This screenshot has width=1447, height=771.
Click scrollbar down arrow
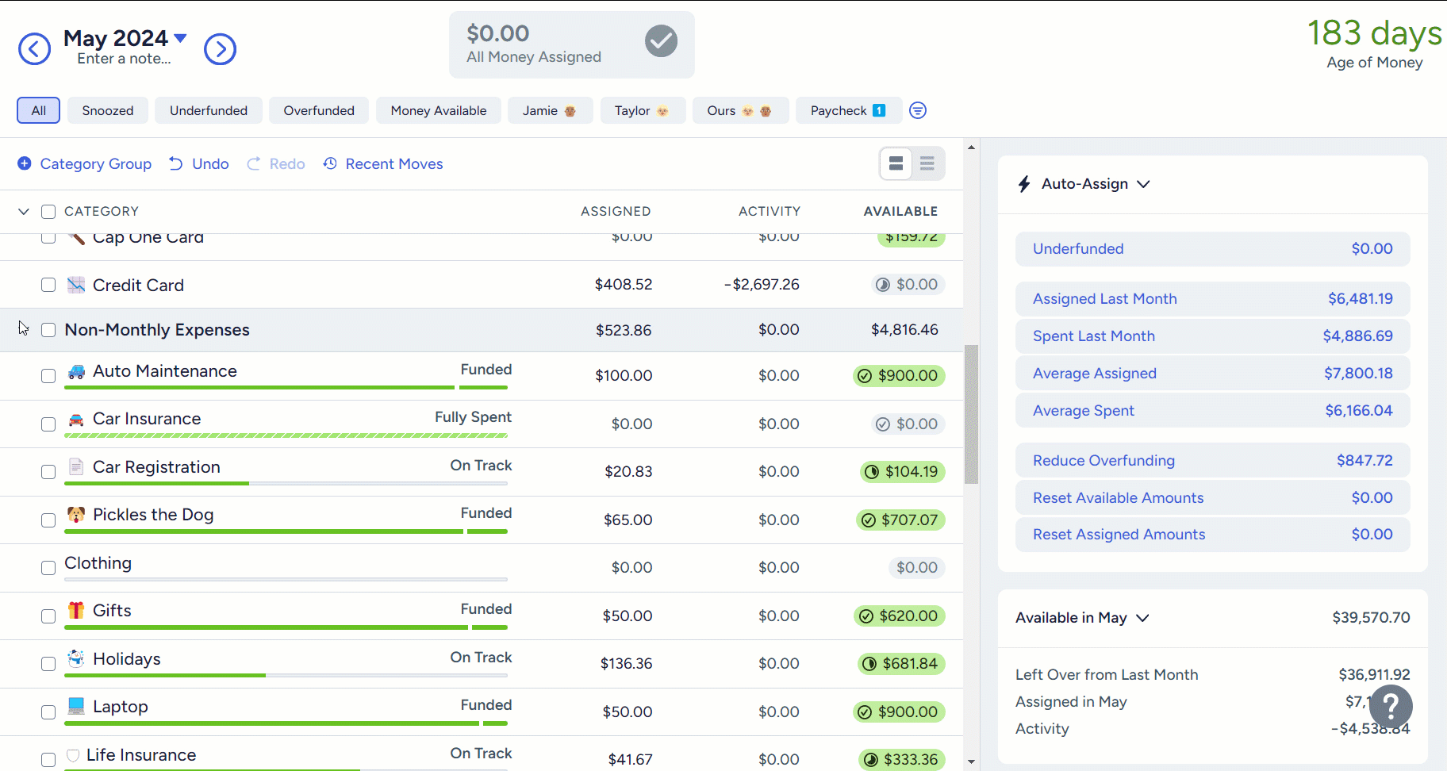(971, 762)
